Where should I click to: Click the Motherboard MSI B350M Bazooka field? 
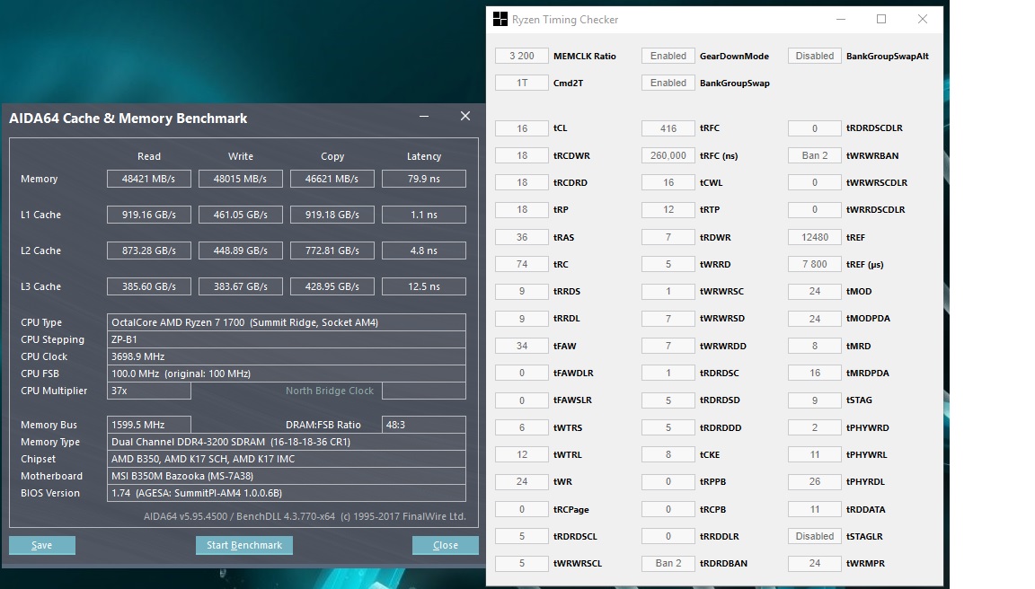pyautogui.click(x=287, y=476)
